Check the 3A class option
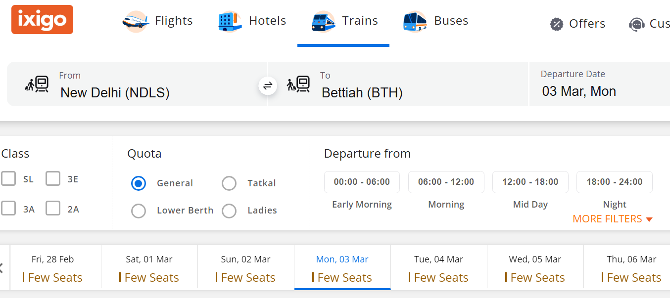This screenshot has width=670, height=298. (x=8, y=208)
